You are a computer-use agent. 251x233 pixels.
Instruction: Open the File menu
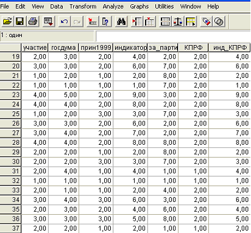click(5, 7)
